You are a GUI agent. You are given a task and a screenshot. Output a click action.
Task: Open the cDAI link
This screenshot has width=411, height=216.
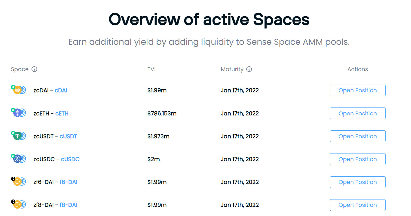pyautogui.click(x=61, y=90)
